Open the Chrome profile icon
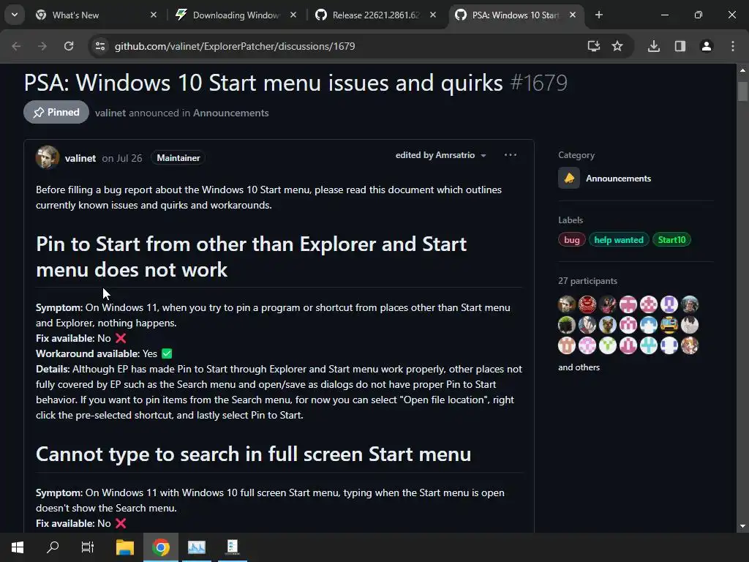This screenshot has width=749, height=562. [x=707, y=46]
